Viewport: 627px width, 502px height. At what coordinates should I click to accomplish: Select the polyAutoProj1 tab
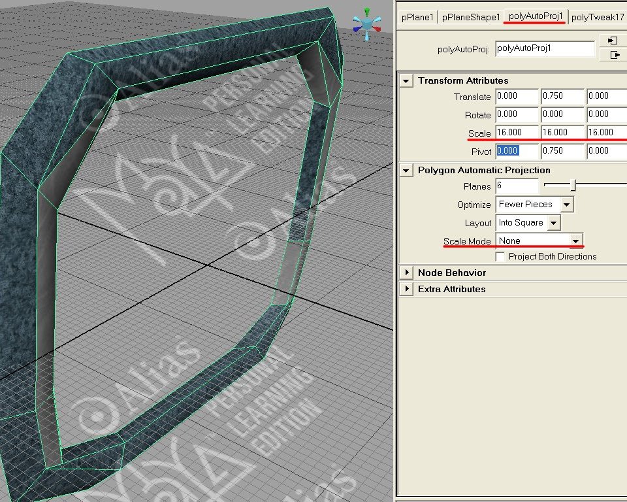[537, 18]
